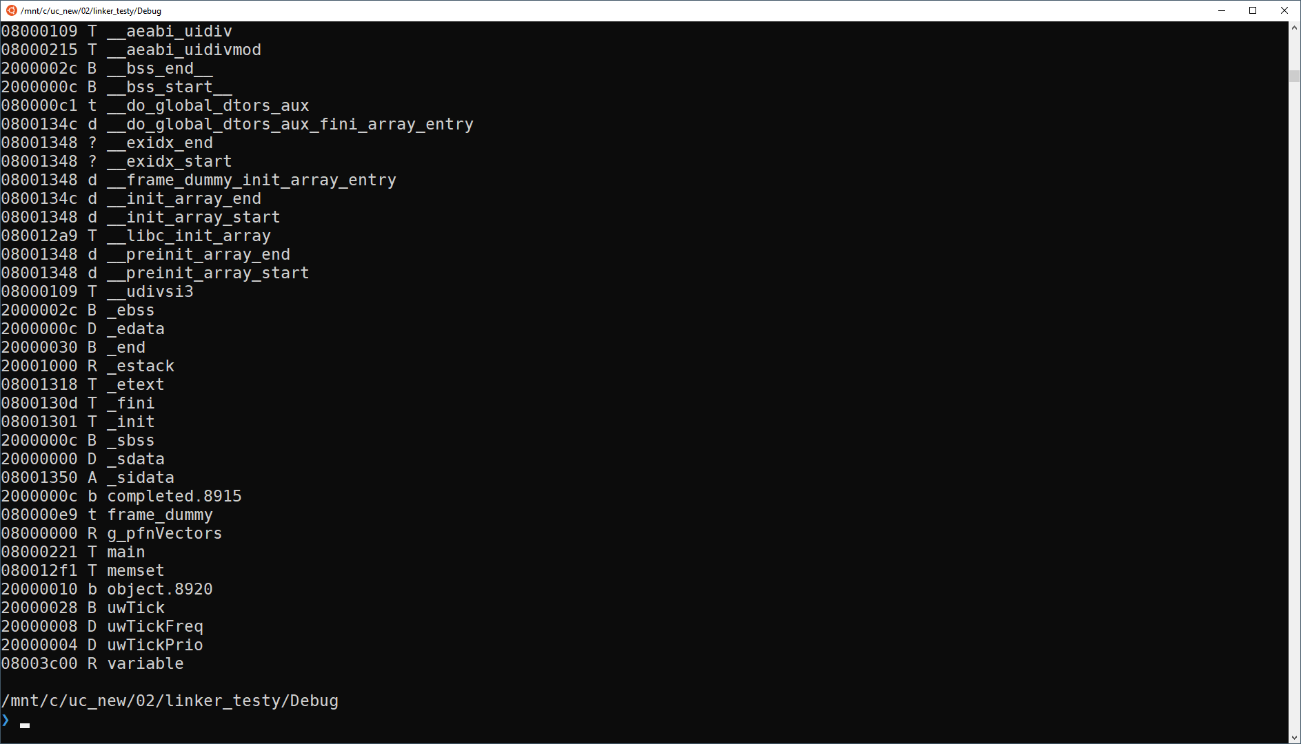Click the vertical scrollbar thumb
The image size is (1301, 744).
(x=1294, y=76)
